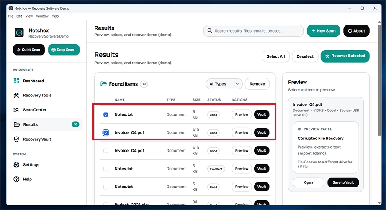Click the Remove button
The height and width of the screenshot is (210, 386).
click(257, 84)
